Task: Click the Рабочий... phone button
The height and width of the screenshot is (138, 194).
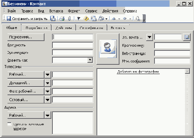Action: click(x=26, y=74)
